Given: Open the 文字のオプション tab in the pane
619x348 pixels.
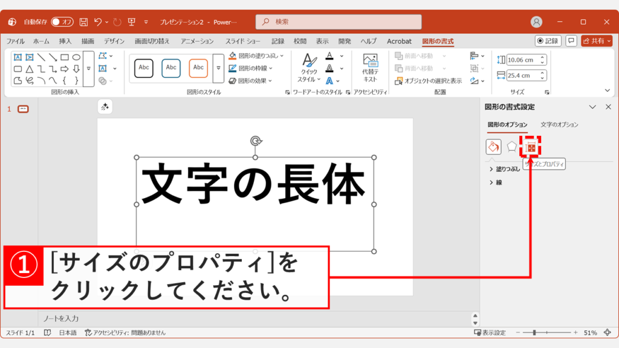Looking at the screenshot, I should (559, 124).
